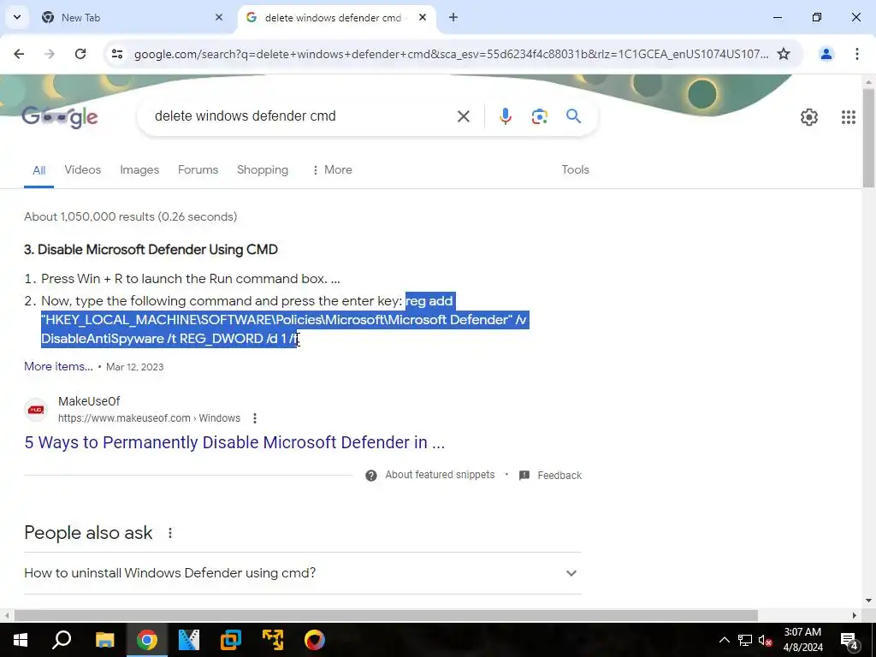Open File Explorer from taskbar

point(104,640)
